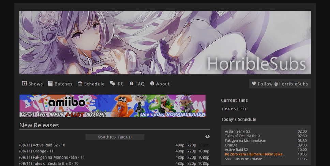330x166 pixels.
Task: Click the release search field
Action: 115,137
